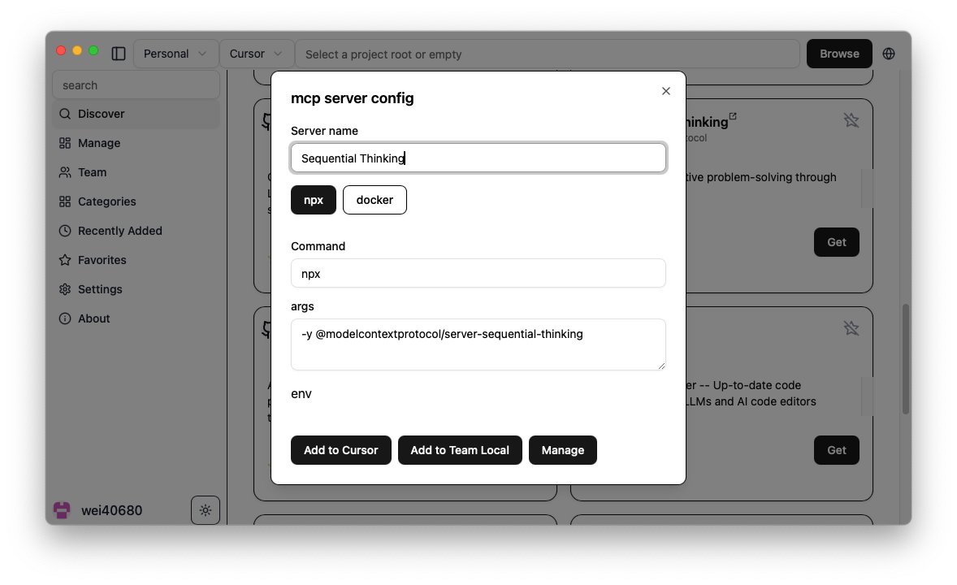Click the project root path field
Viewport: 957px width, 585px height.
tap(548, 54)
